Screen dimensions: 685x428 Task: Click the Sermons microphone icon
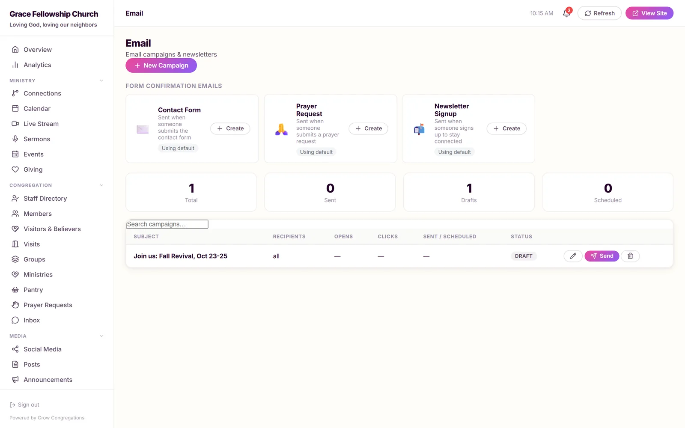[x=15, y=139]
